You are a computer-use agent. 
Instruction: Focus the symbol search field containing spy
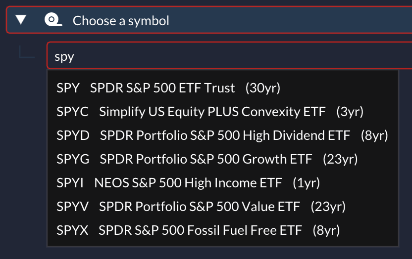[229, 56]
